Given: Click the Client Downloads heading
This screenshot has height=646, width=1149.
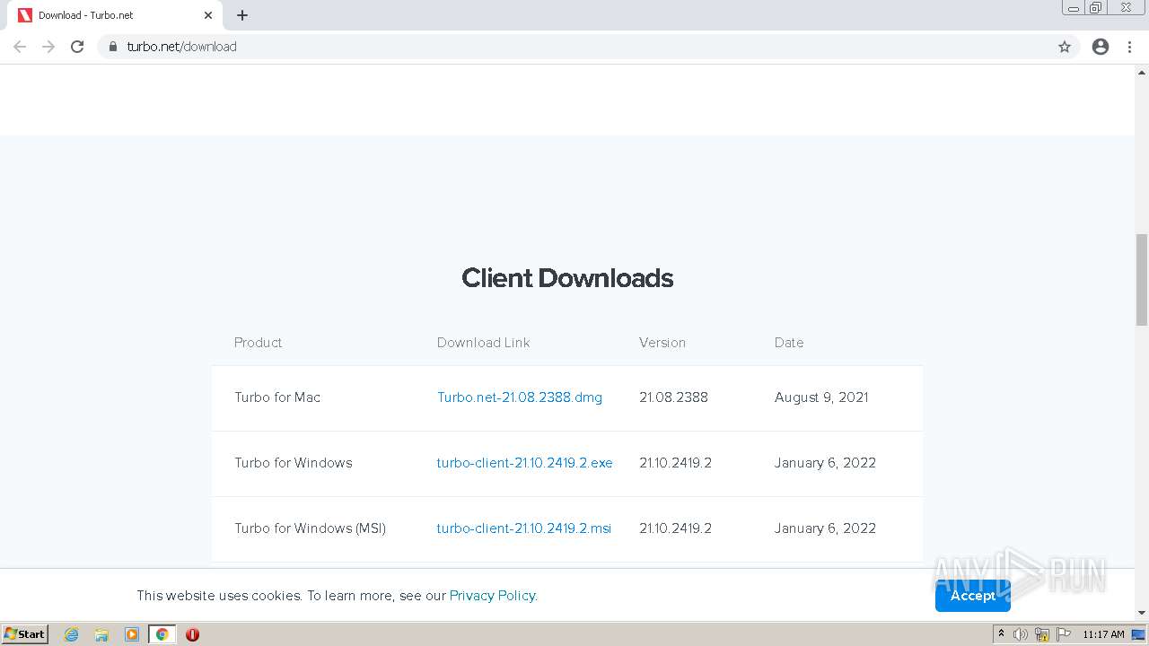Looking at the screenshot, I should click(567, 278).
